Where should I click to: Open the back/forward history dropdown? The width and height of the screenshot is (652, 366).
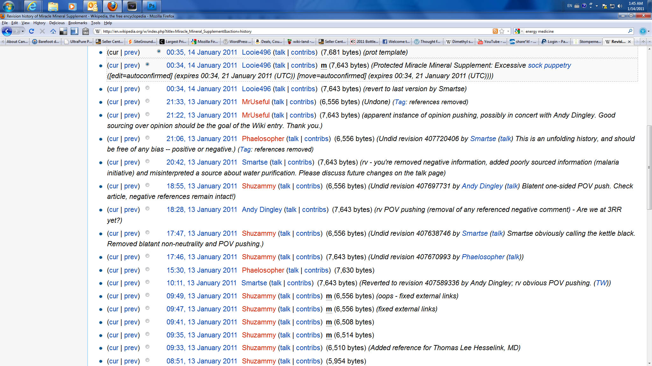[x=23, y=31]
